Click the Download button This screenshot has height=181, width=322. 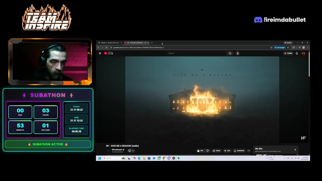click(x=239, y=151)
